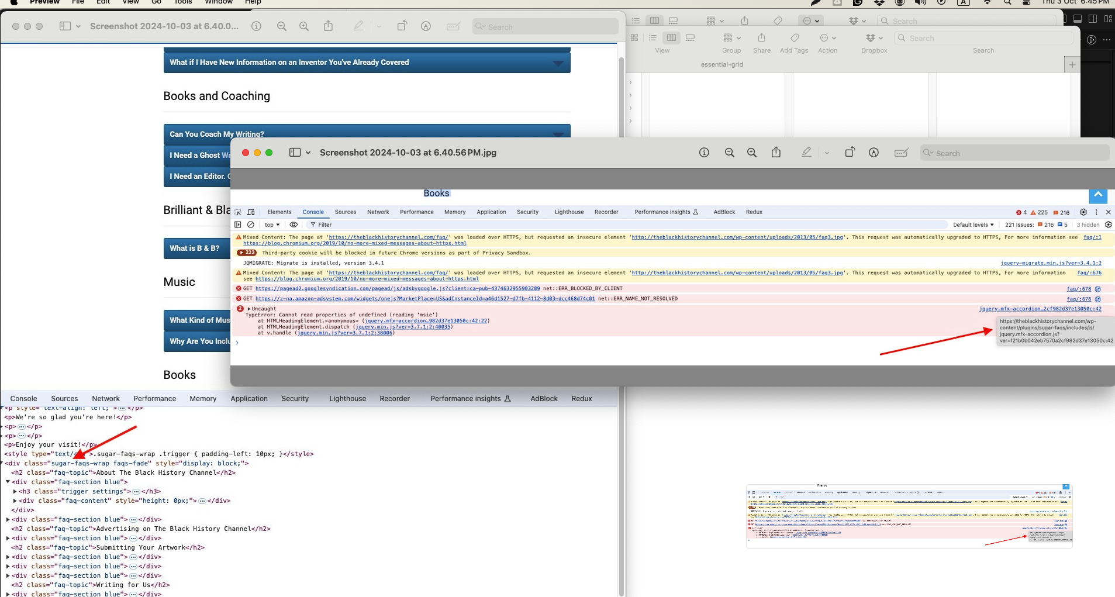Share the 6.40.56PM screenshot from Preview toolbar
This screenshot has width=1115, height=597.
pyautogui.click(x=776, y=152)
